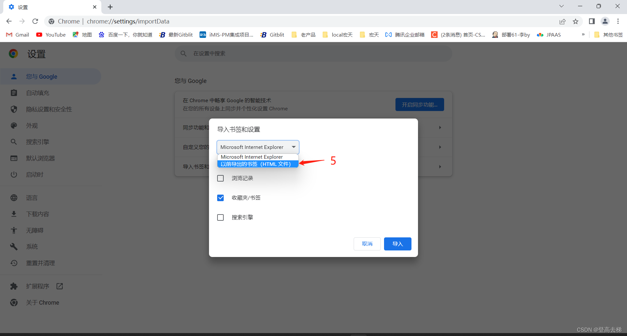Open Chrome three-dot menu

(x=618, y=21)
